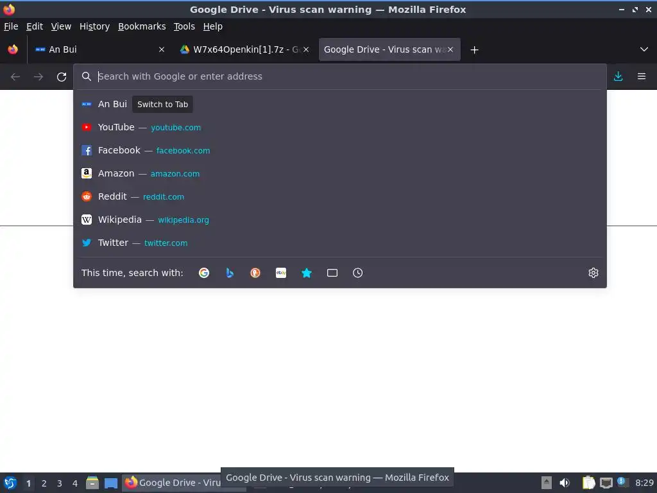The height and width of the screenshot is (493, 657).
Task: Open the clipboard manager tray icon
Action: [x=588, y=483]
